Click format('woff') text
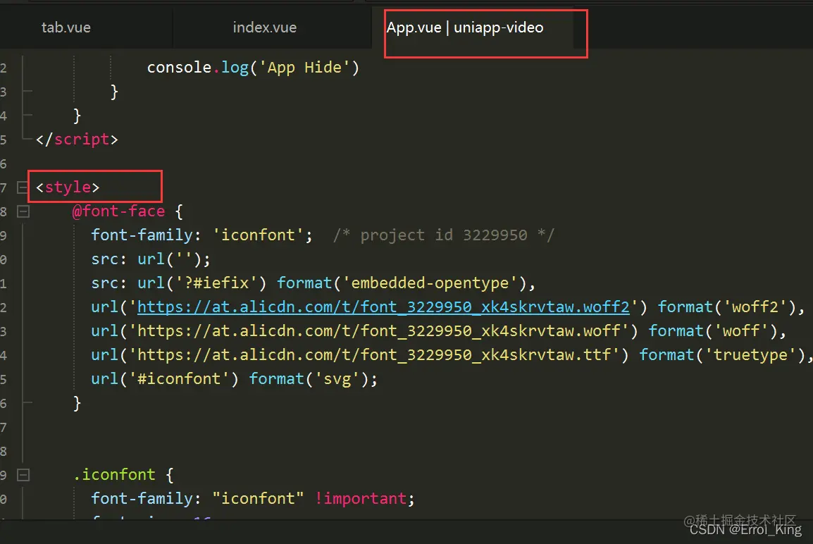The width and height of the screenshot is (813, 544). tap(714, 331)
